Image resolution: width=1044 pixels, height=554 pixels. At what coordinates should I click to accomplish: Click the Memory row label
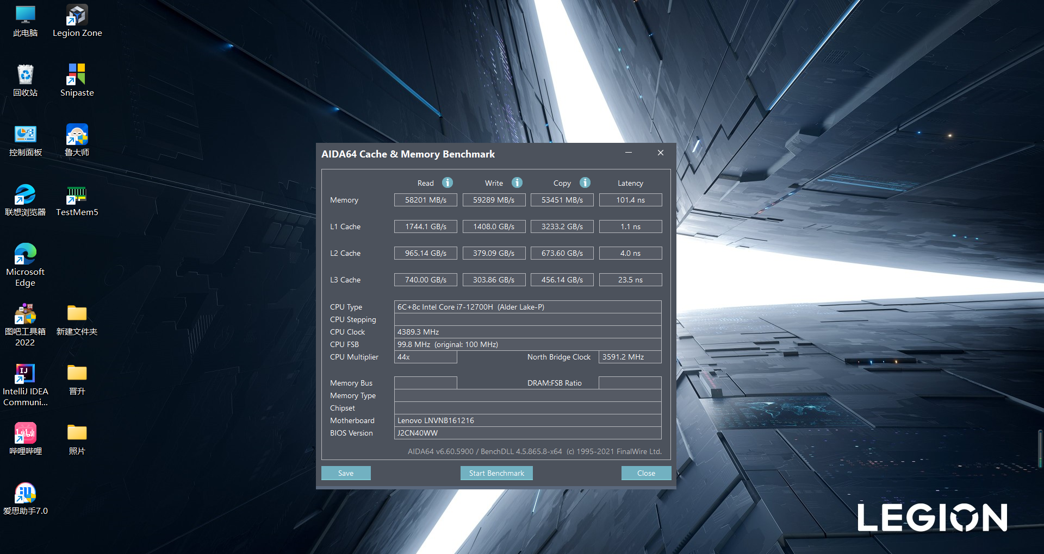click(x=344, y=200)
